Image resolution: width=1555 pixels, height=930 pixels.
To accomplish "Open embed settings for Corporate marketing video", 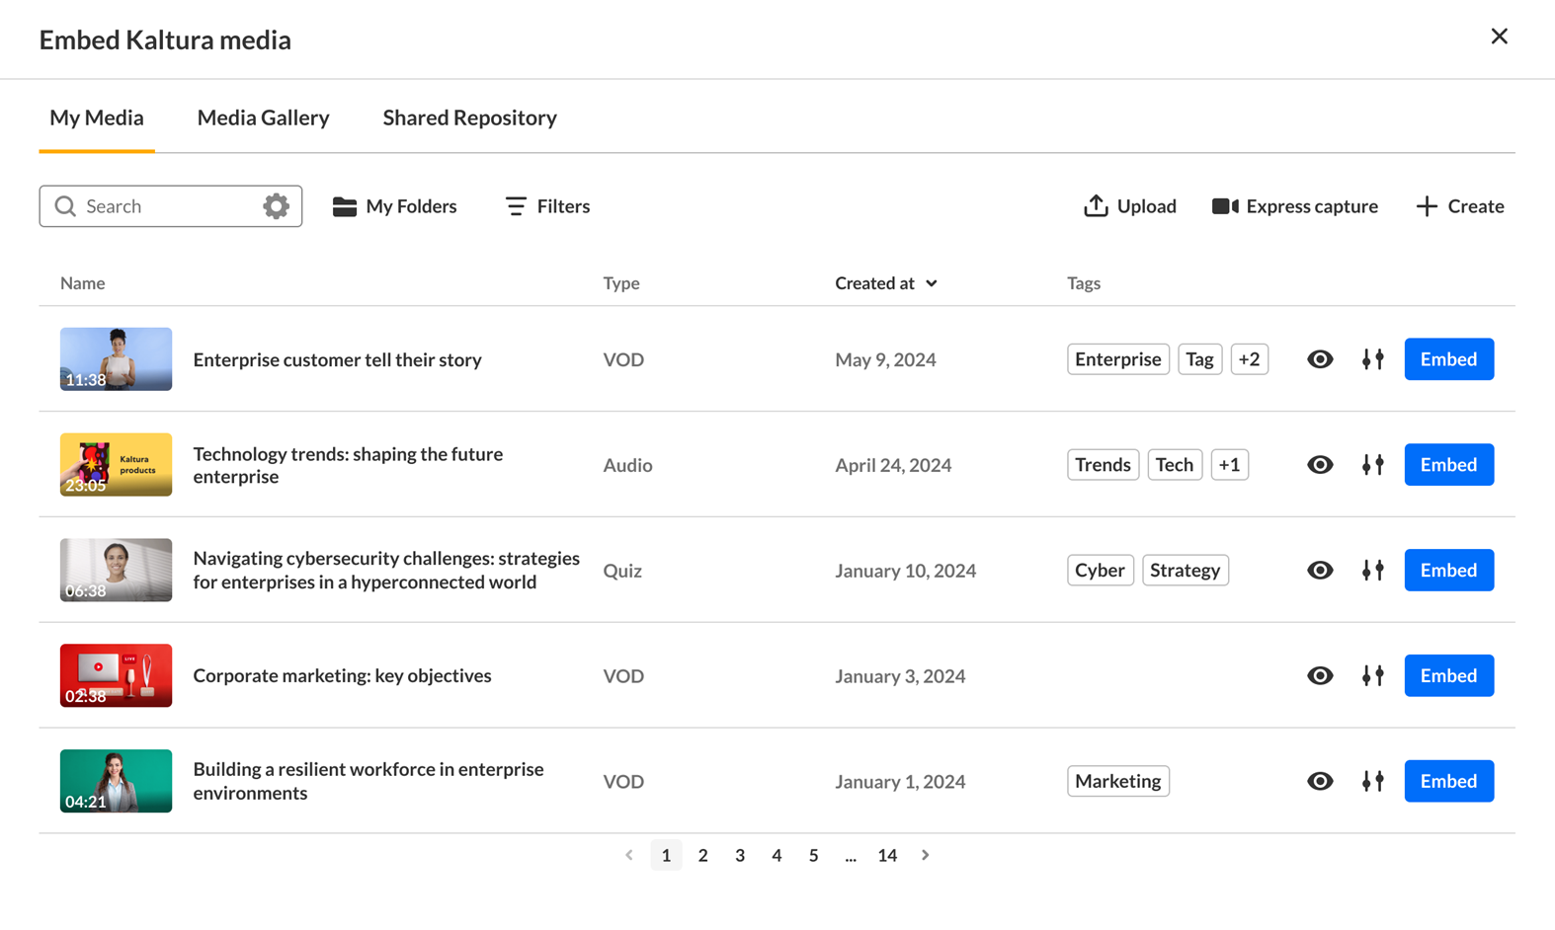I will 1372,676.
